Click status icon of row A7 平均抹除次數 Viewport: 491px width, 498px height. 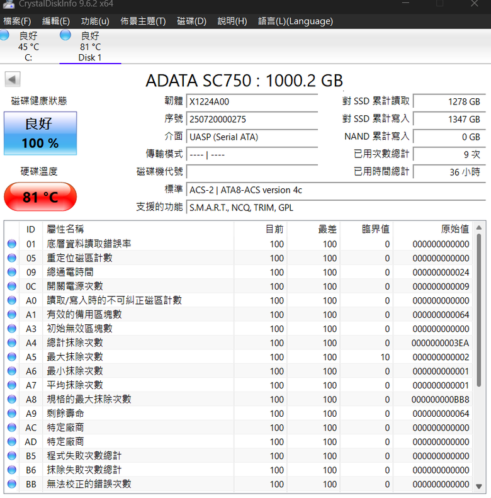point(12,385)
